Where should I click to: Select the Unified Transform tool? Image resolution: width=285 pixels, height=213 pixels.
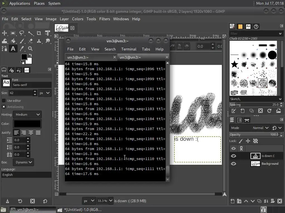[x=48, y=33]
